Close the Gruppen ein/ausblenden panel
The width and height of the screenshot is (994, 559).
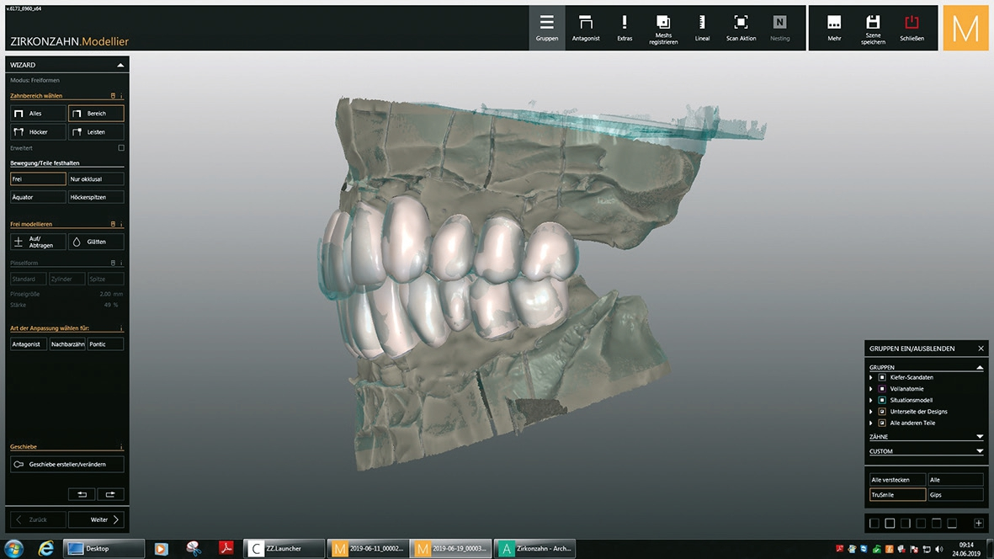click(981, 349)
